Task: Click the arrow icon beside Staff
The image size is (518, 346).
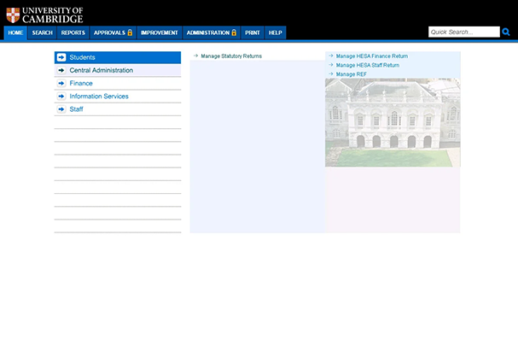Action: click(61, 109)
